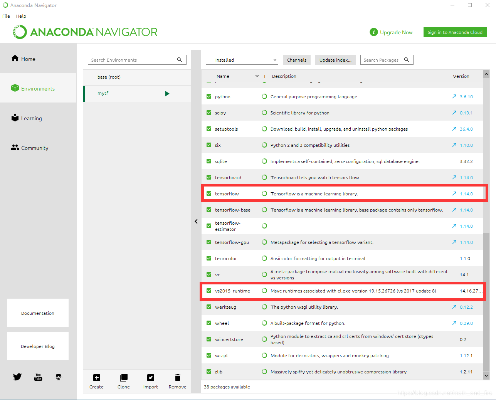Viewport: 496px width, 400px height.
Task: Click the setuptools version 36.4.0 link
Action: pyautogui.click(x=466, y=129)
